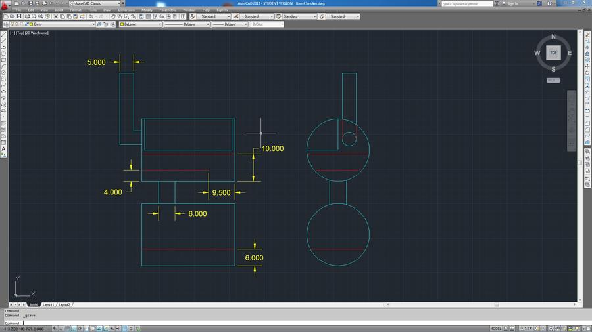This screenshot has height=332, width=592.
Task: Toggle the MODEL space status button
Action: point(496,328)
